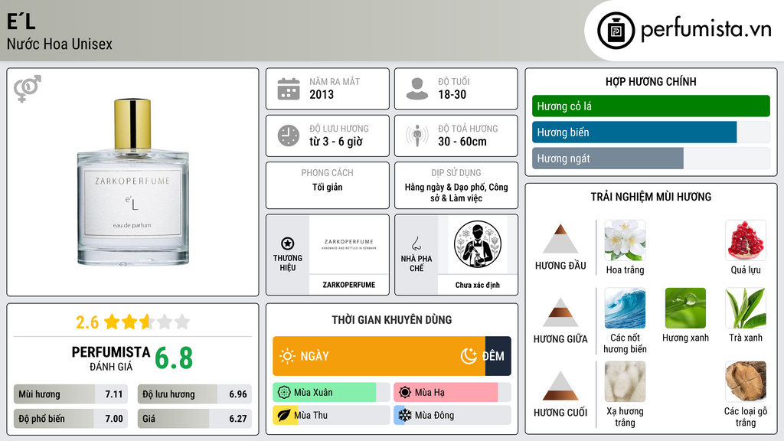
Task: Click the E'L perfume bottle image
Action: (133, 182)
